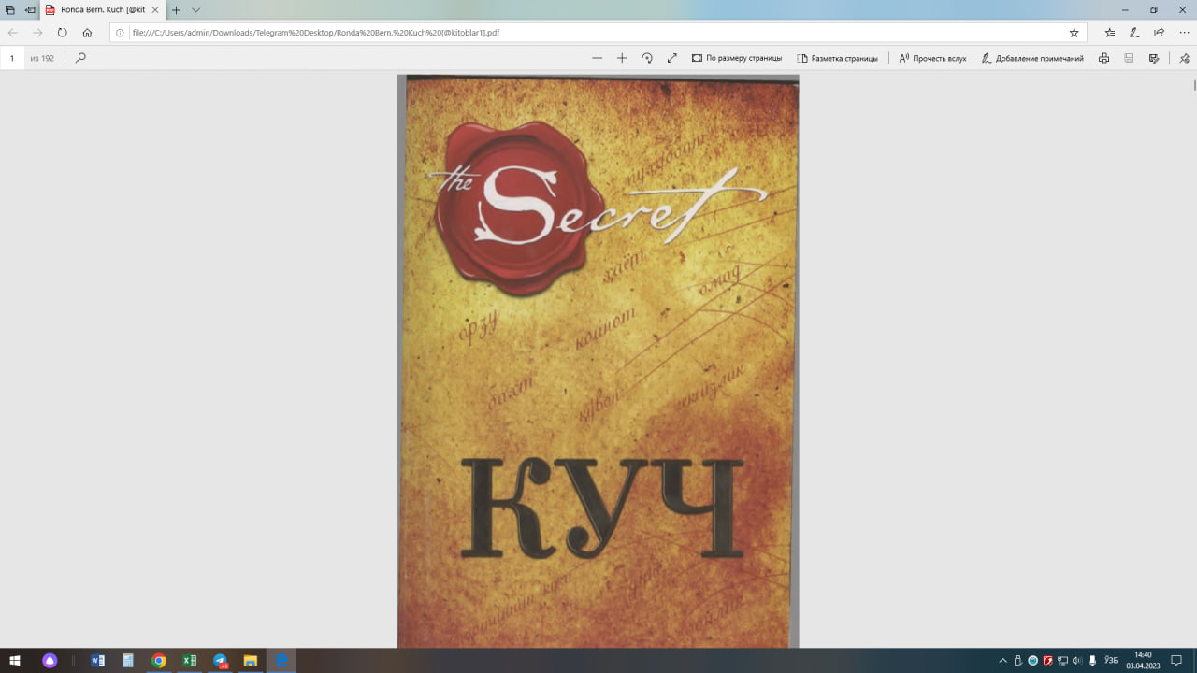This screenshot has width=1197, height=673.
Task: Click the vertical scrollbar thumb
Action: (x=1194, y=84)
